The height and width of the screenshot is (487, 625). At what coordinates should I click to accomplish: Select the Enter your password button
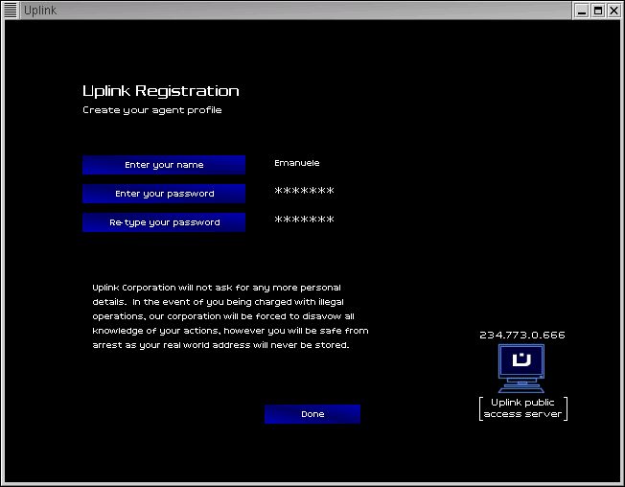click(x=164, y=194)
